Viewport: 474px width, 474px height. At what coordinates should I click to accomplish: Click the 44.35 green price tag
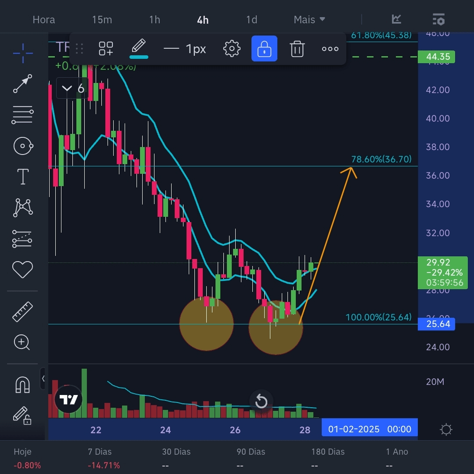coord(436,57)
